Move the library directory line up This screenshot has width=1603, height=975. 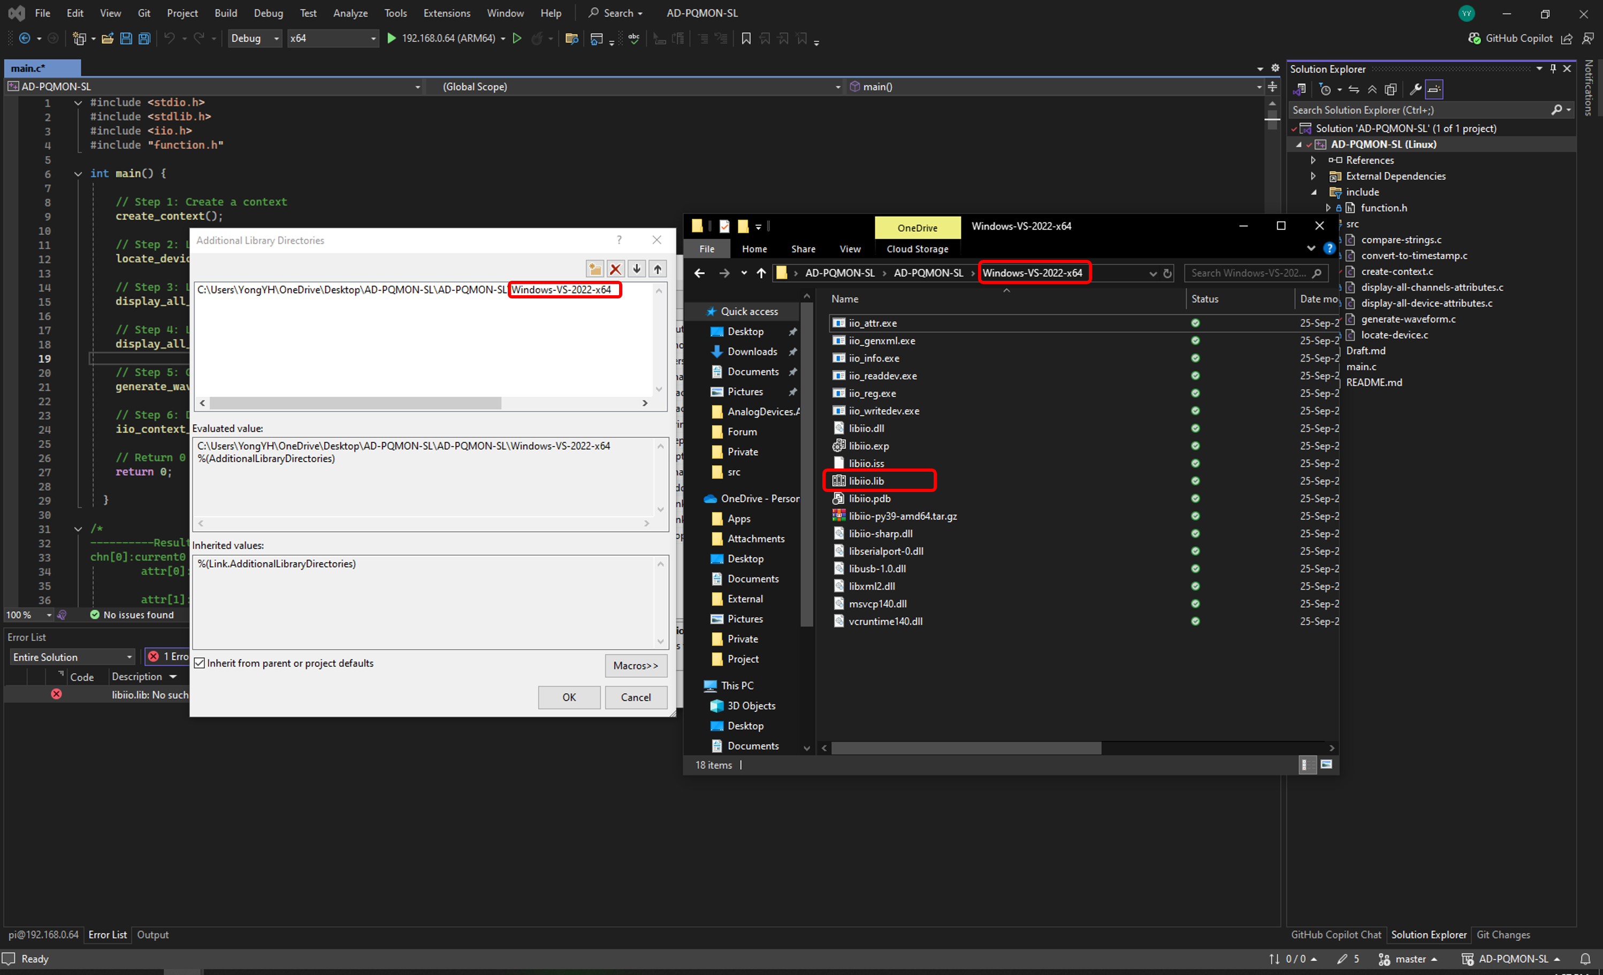[x=658, y=268]
